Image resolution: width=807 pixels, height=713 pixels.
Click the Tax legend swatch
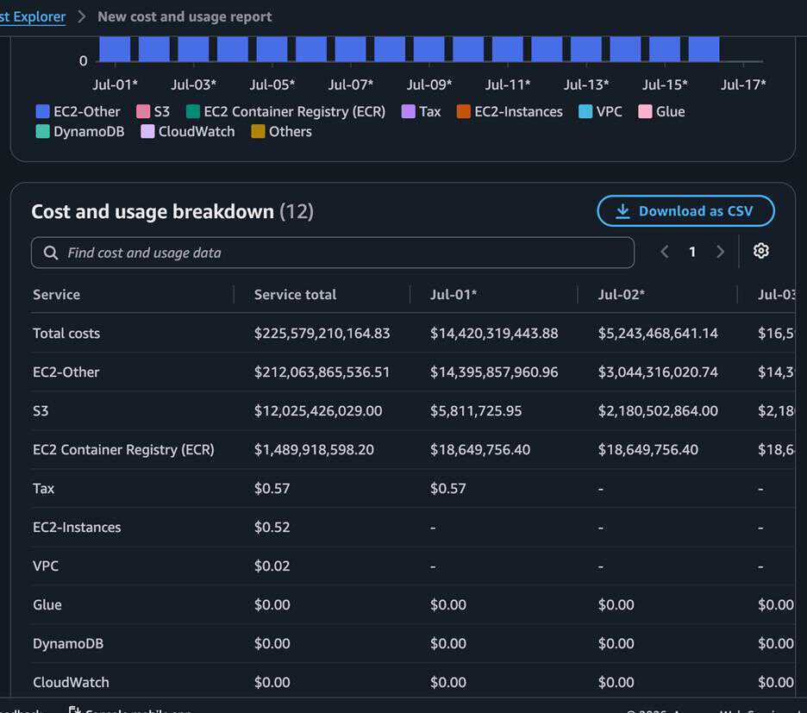click(x=408, y=111)
